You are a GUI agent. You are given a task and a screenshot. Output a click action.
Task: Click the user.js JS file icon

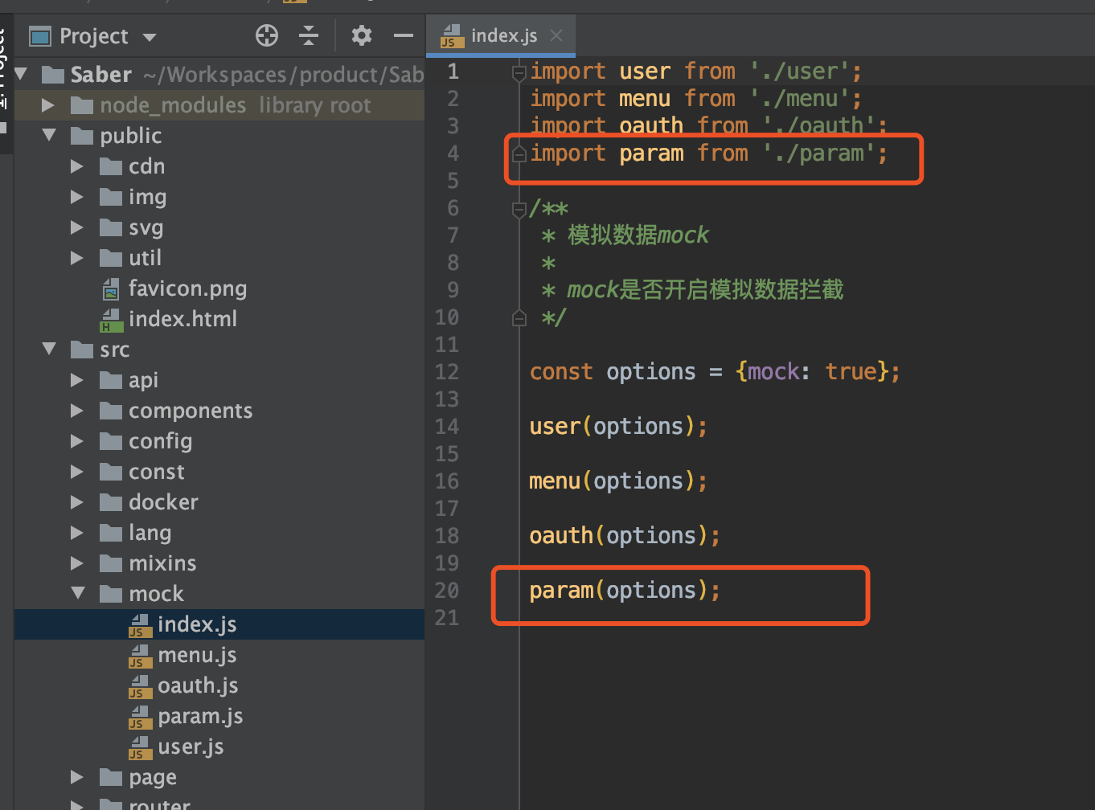tap(140, 747)
